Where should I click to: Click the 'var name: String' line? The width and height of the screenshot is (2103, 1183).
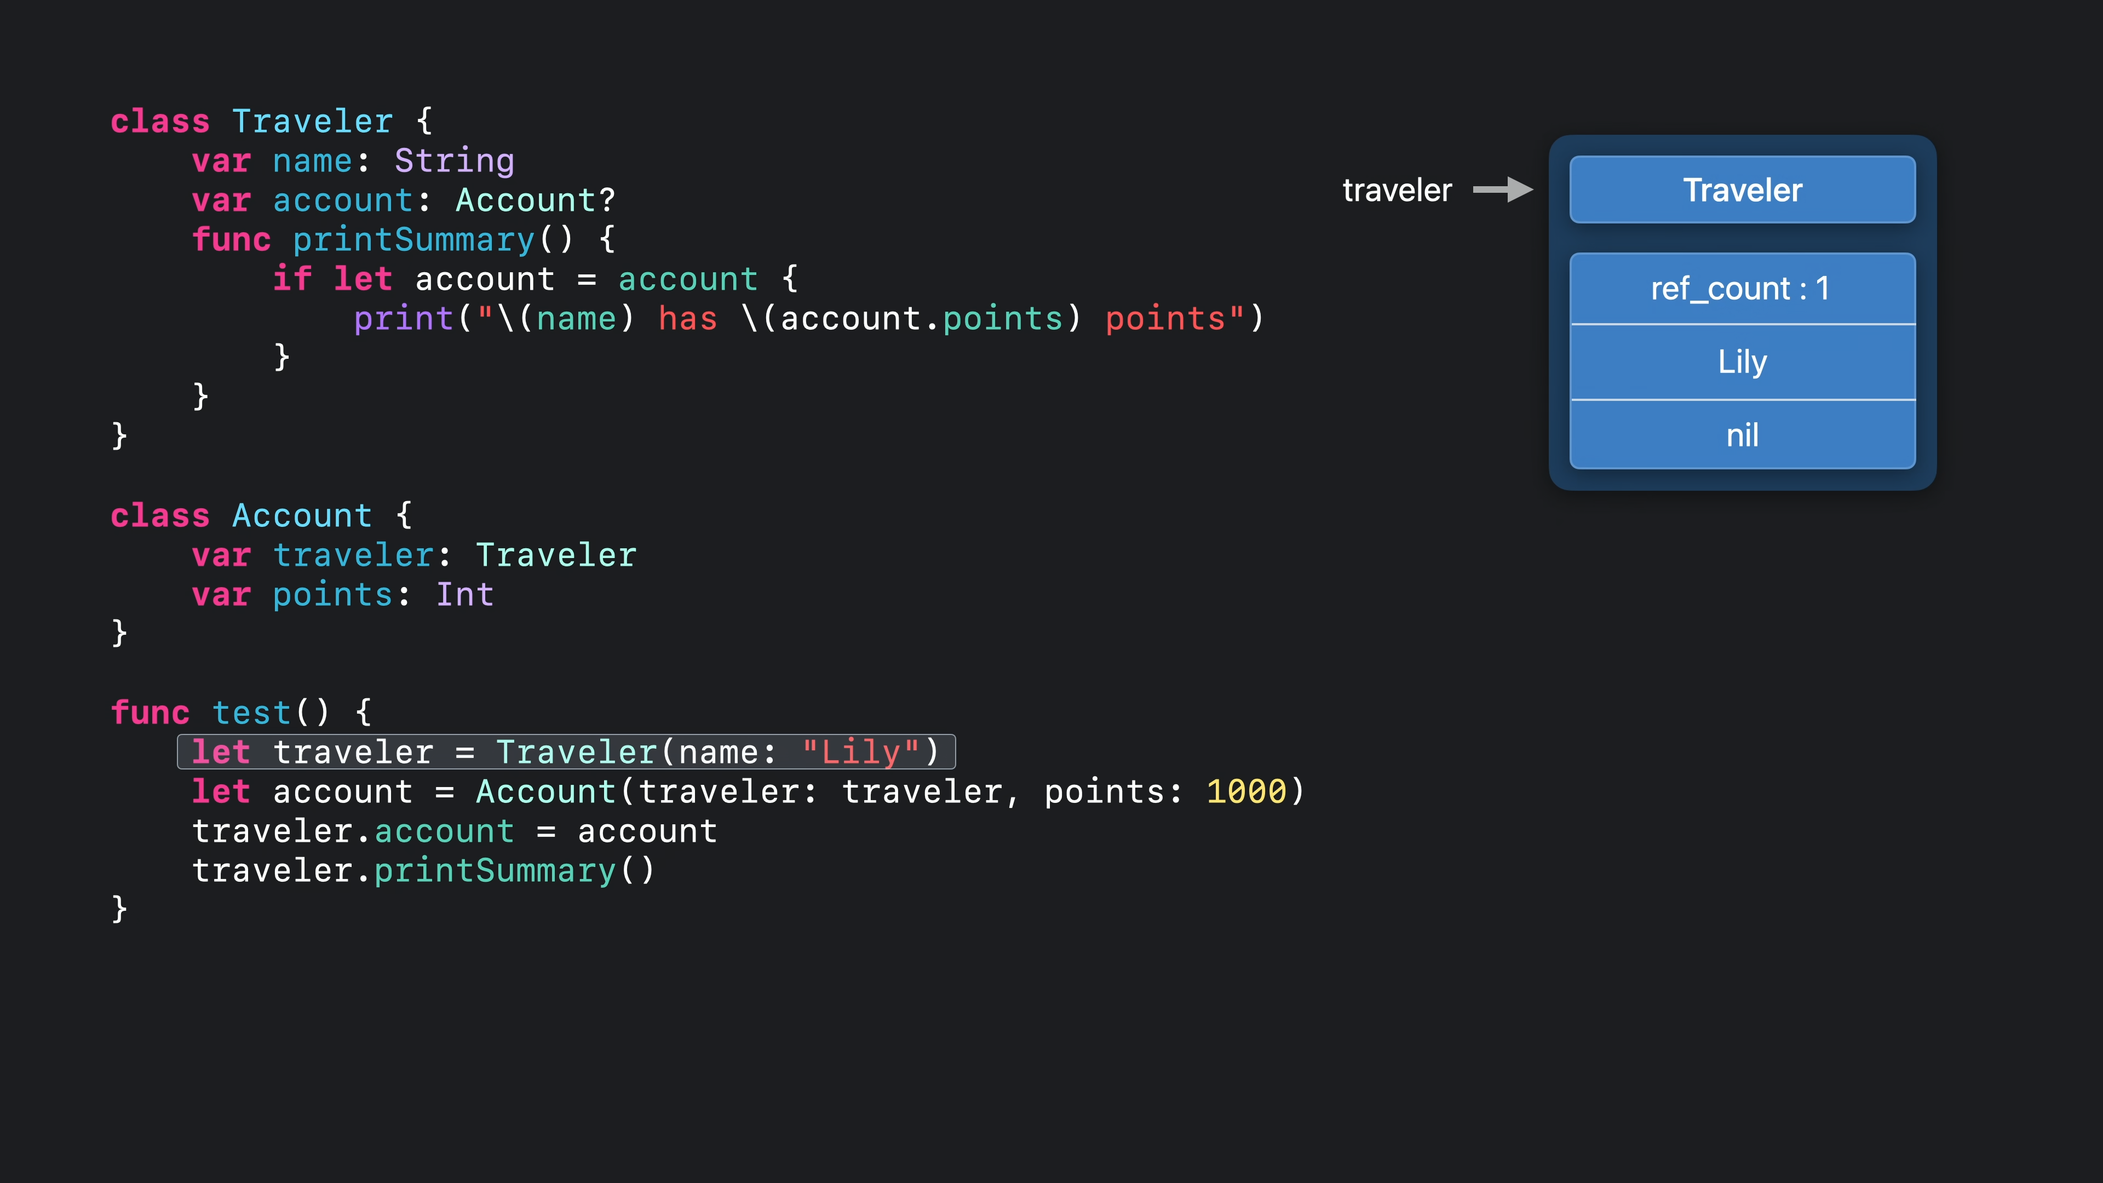[353, 161]
